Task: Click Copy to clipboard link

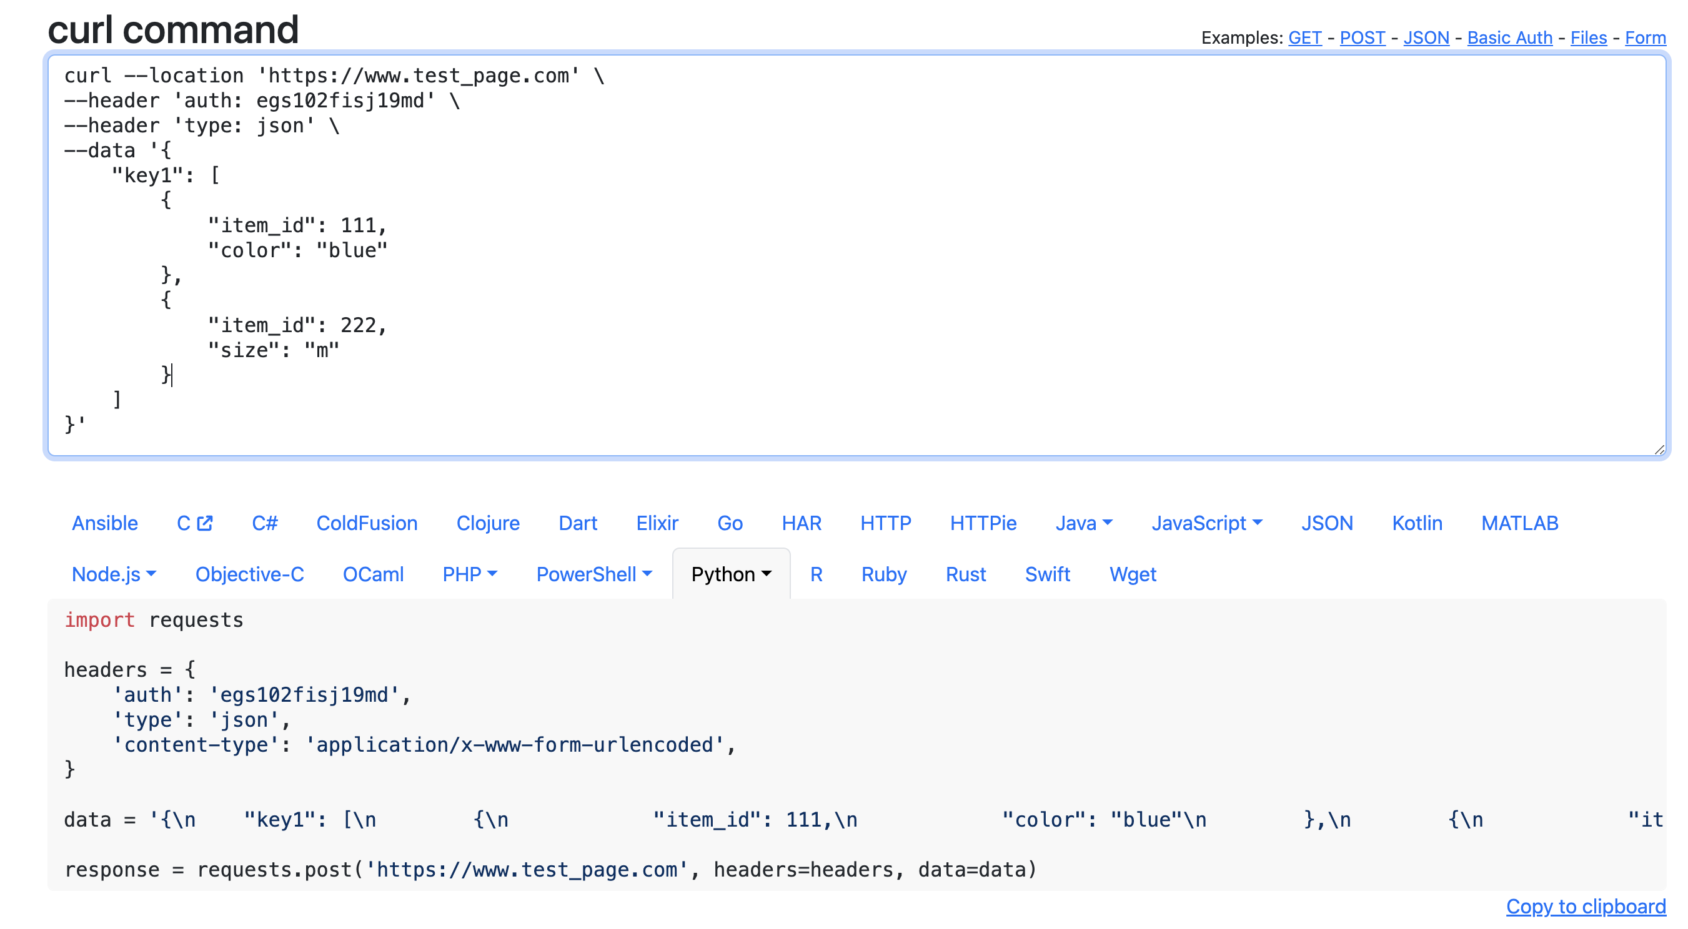Action: 1585,906
